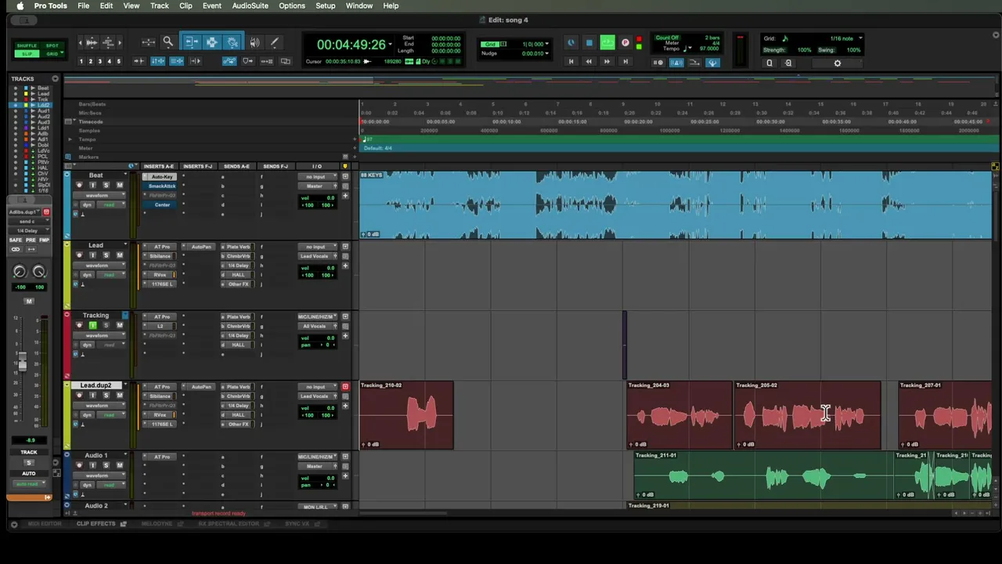Open L2 insert on Tracking track

click(x=161, y=326)
